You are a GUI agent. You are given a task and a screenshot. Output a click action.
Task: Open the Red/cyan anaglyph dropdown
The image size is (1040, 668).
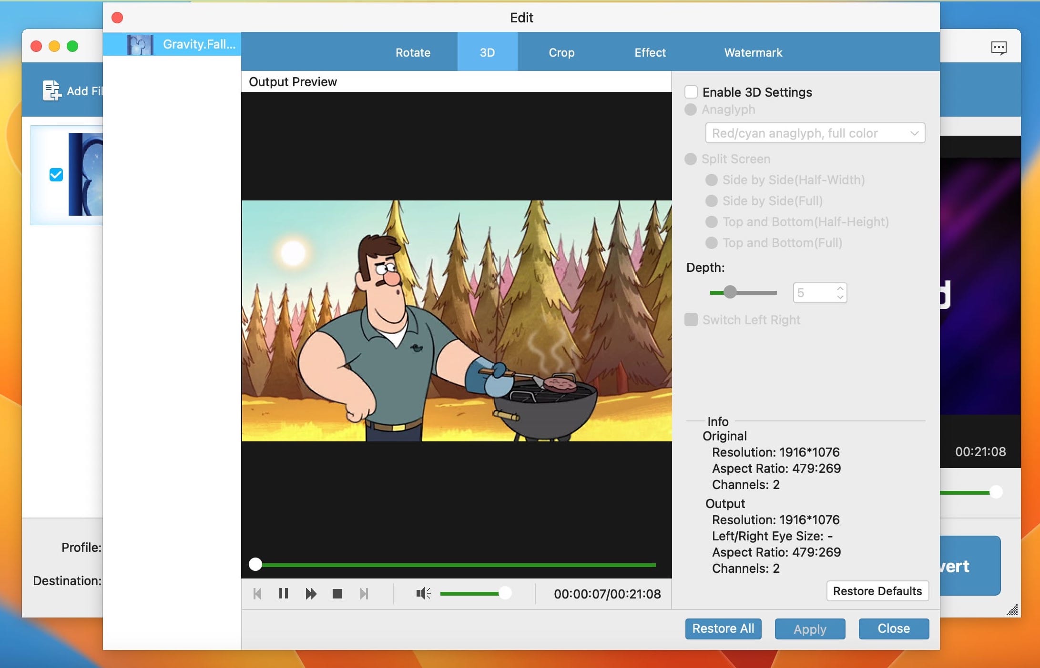815,133
